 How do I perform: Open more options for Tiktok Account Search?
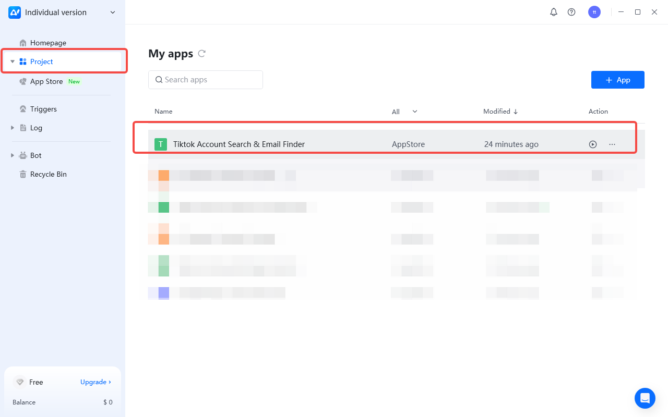(612, 144)
